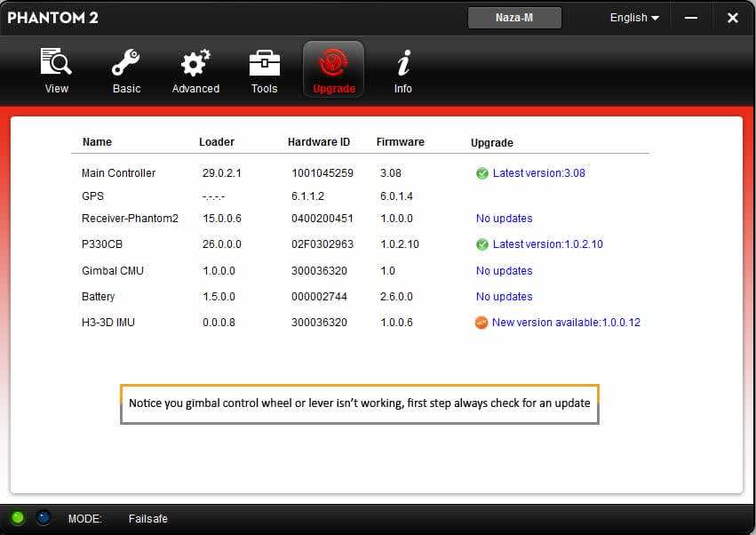This screenshot has width=756, height=535.
Task: Click hardware ID 1001045259
Action: click(x=322, y=173)
